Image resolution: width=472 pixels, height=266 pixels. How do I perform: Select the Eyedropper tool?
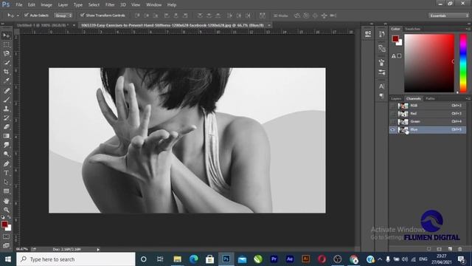pyautogui.click(x=6, y=81)
